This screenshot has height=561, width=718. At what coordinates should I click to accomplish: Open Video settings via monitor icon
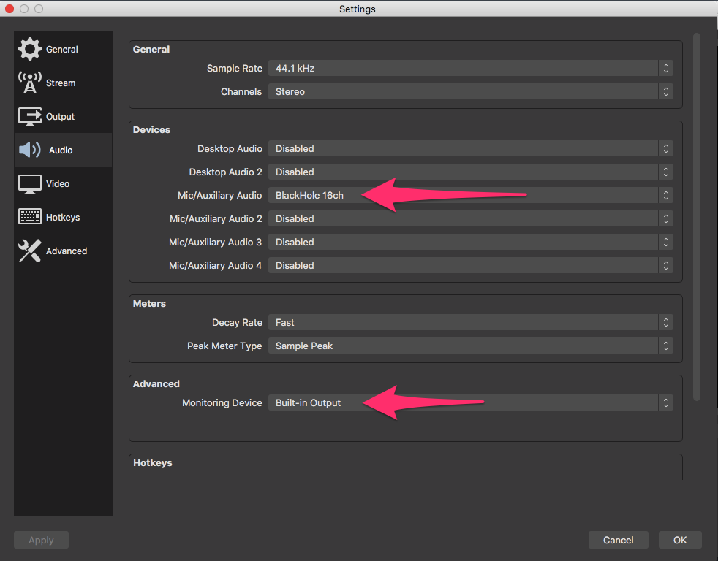[x=30, y=183]
